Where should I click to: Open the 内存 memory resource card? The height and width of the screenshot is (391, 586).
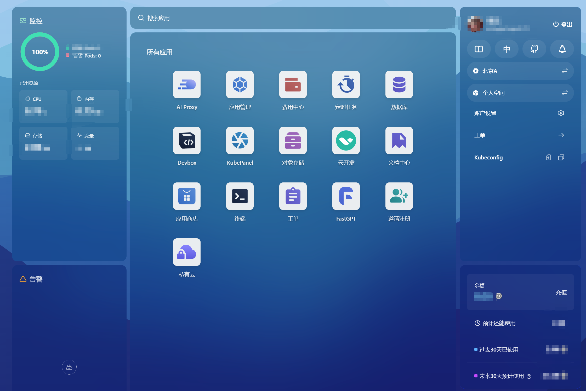pyautogui.click(x=95, y=107)
